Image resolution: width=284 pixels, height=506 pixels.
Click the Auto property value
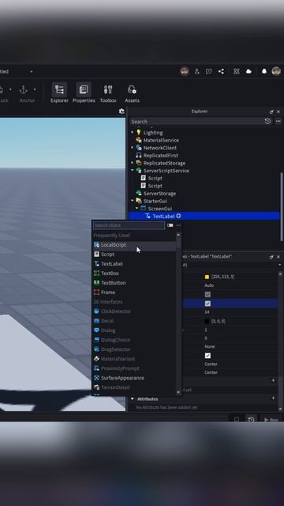209,285
